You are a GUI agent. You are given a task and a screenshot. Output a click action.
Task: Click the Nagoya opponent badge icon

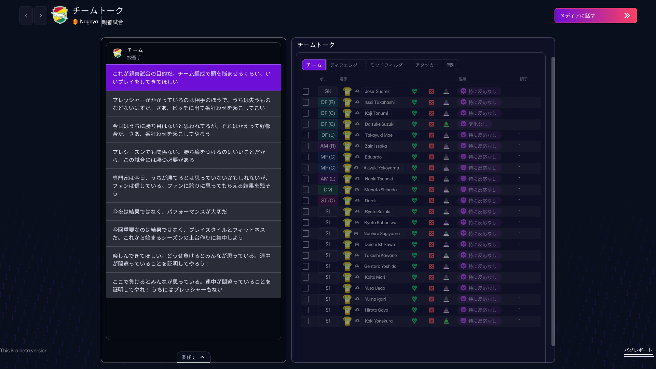75,22
